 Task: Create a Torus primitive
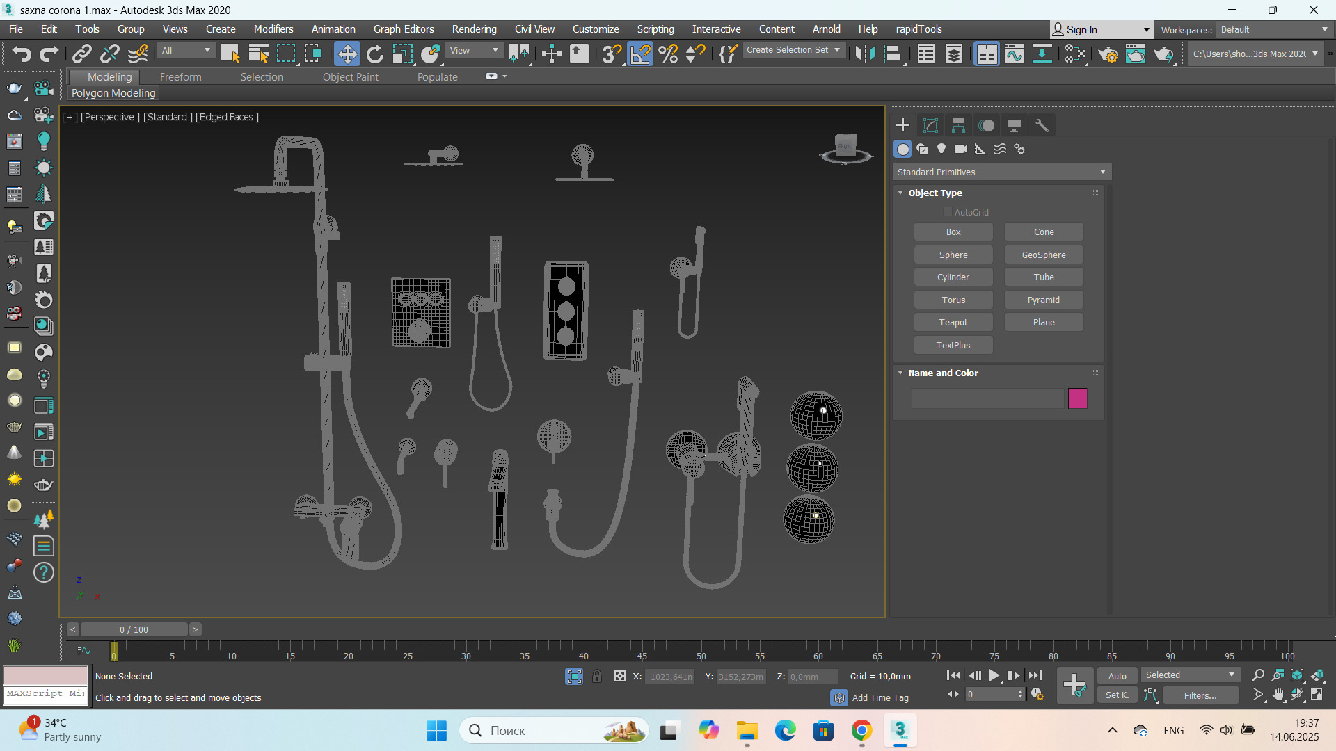click(953, 300)
